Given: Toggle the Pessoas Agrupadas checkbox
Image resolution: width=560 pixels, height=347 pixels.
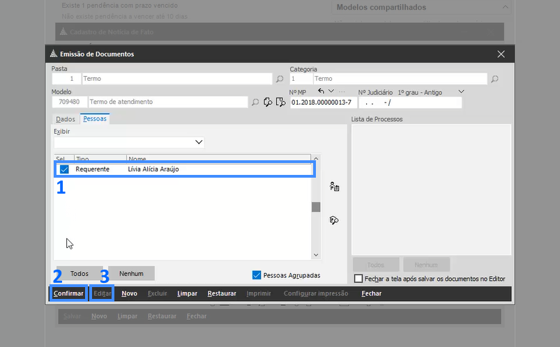Looking at the screenshot, I should [x=257, y=275].
